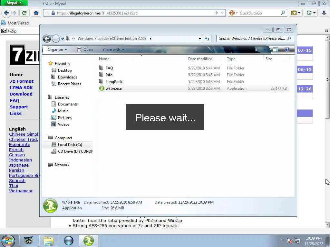Viewport: 330px width, 247px height.
Task: Toggle the preview pane icon
Action: (x=276, y=50)
